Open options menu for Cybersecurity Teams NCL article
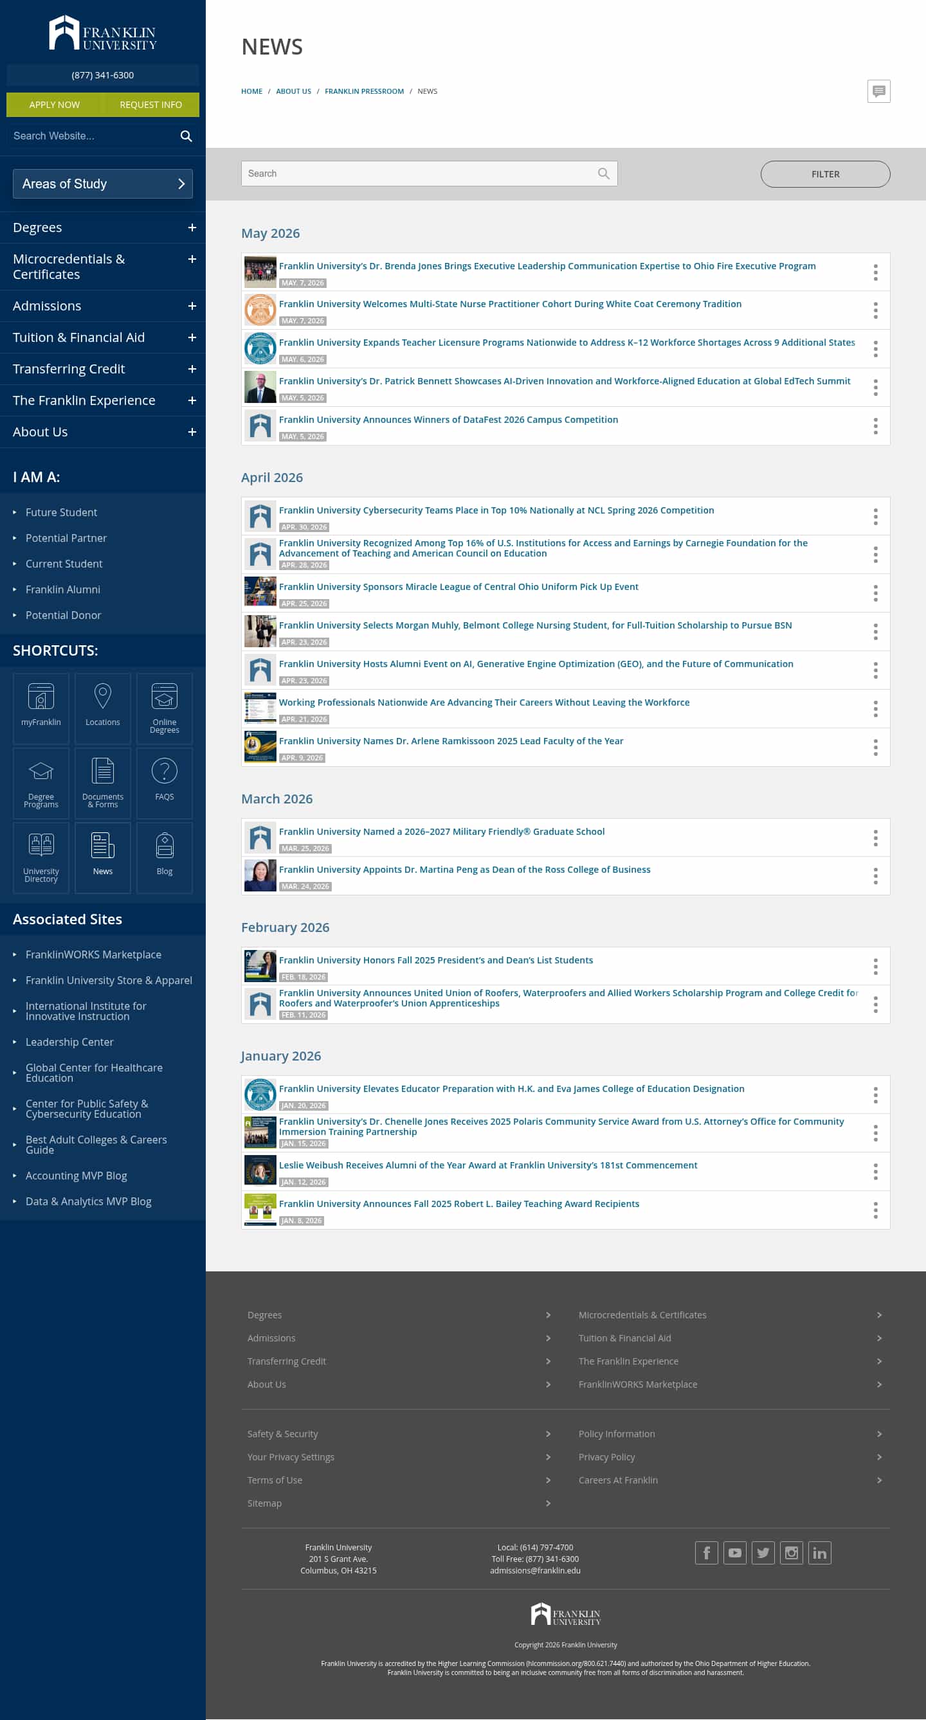Screen dimensions: 926x1720 875,517
